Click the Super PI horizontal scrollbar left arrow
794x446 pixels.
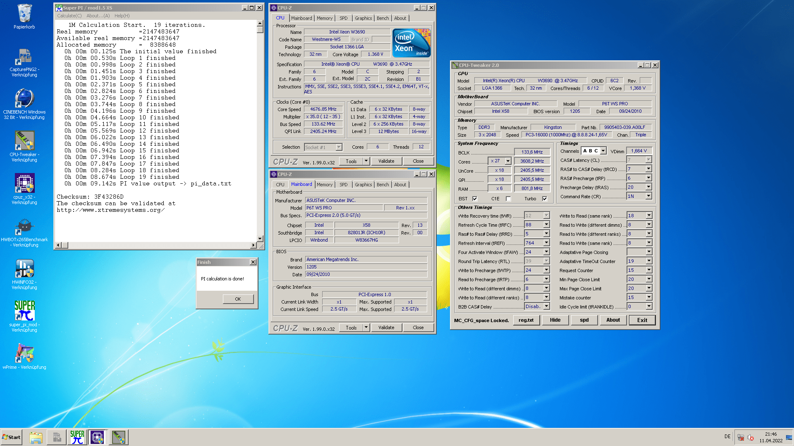(58, 245)
